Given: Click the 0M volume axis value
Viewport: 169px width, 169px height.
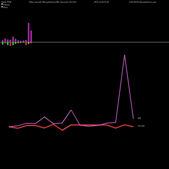Looking at the screenshot, I should click(x=139, y=118).
